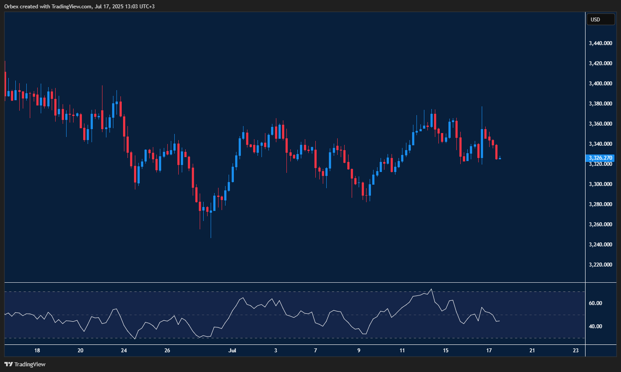Click the 60.00 RSI scale label
Image resolution: width=621 pixels, height=372 pixels.
[x=595, y=303]
